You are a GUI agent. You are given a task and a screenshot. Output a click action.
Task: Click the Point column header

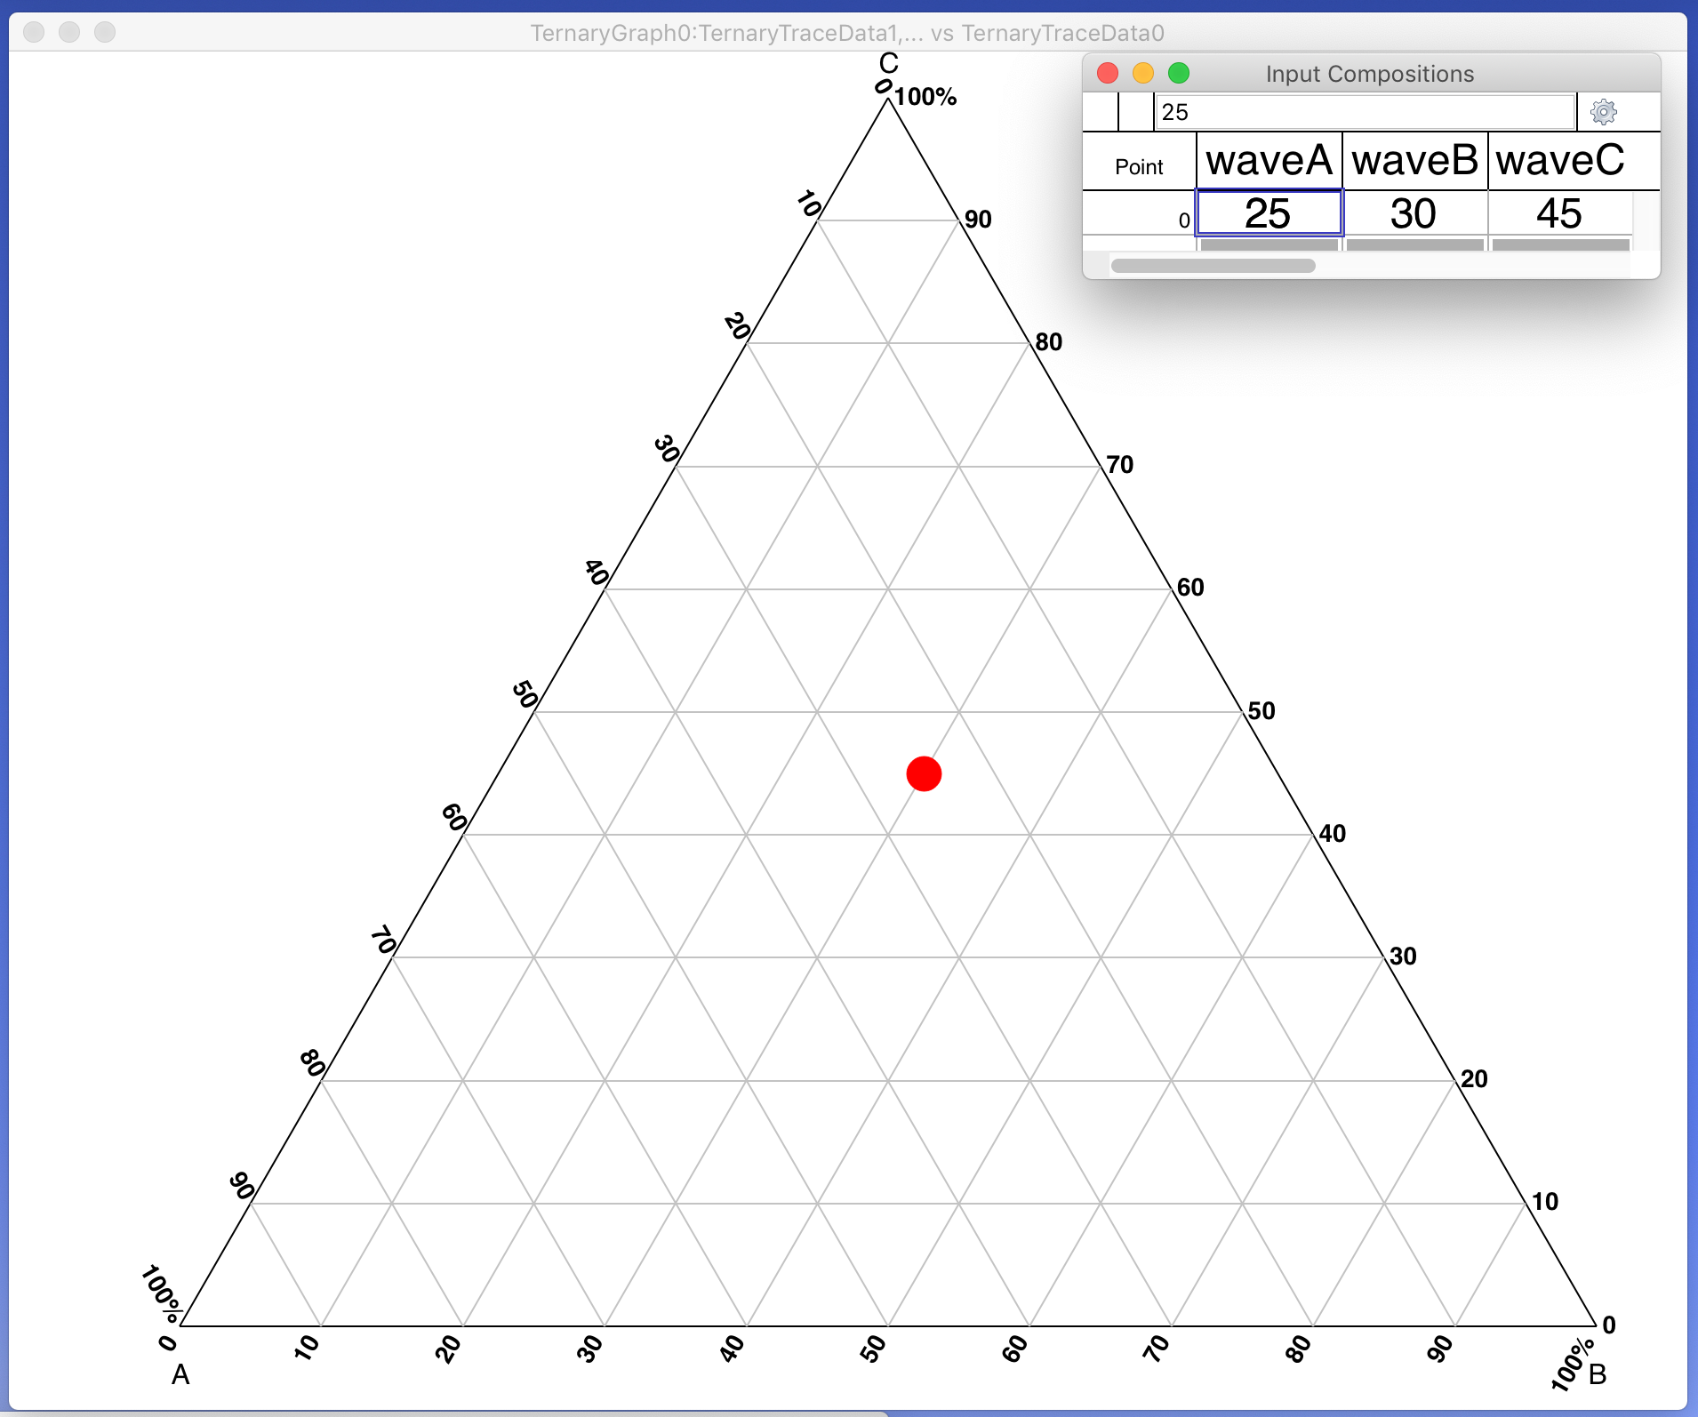1139,166
